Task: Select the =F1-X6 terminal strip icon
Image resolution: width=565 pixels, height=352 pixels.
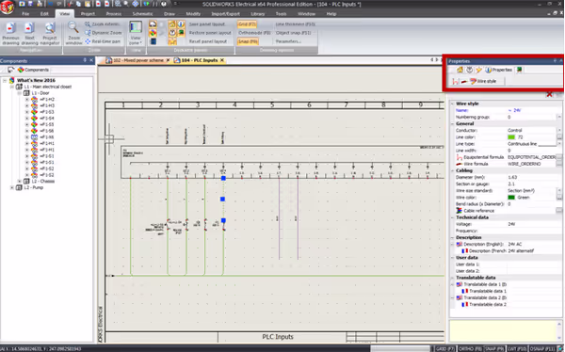Action: [x=34, y=137]
